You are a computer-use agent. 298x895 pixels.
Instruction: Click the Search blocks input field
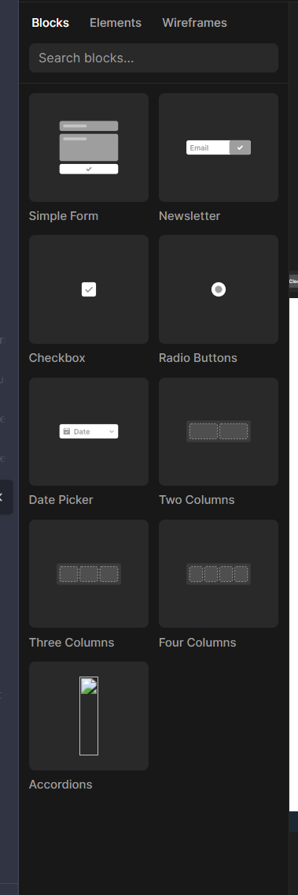pyautogui.click(x=153, y=58)
